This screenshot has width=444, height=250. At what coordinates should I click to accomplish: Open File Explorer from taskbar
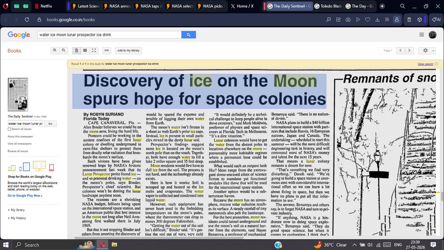[x=114, y=245]
